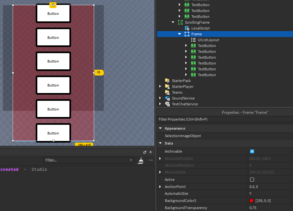The image size is (293, 211).
Task: Expand the AnchorPoint property row
Action: coord(160,186)
